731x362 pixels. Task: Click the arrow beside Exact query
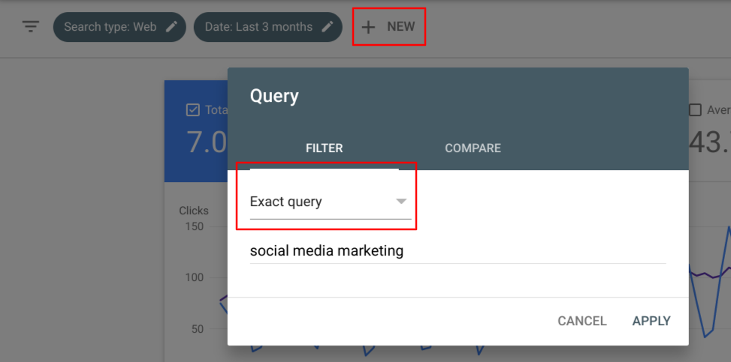pyautogui.click(x=401, y=202)
